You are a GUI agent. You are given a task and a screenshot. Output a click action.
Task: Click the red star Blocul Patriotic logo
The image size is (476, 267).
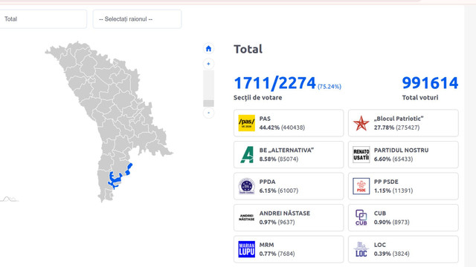361,123
